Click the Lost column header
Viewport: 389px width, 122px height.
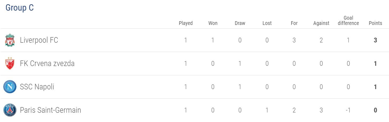pyautogui.click(x=267, y=23)
